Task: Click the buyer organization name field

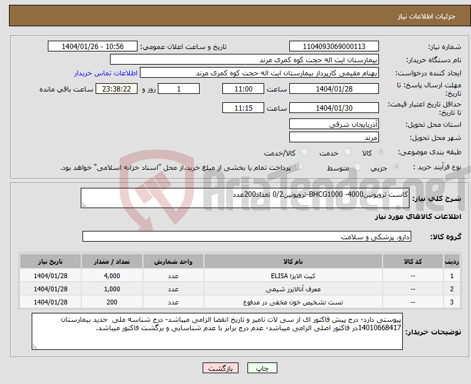Action: coord(244,60)
